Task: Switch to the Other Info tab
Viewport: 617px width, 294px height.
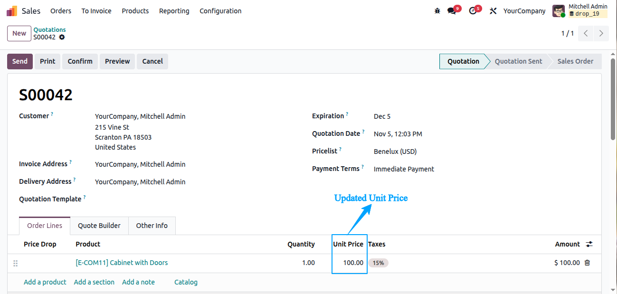Action: pyautogui.click(x=152, y=226)
